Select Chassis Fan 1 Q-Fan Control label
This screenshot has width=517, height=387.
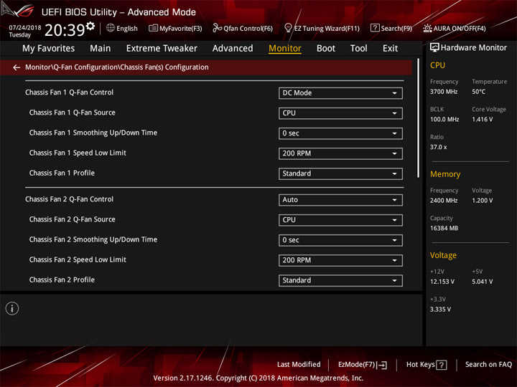point(69,92)
